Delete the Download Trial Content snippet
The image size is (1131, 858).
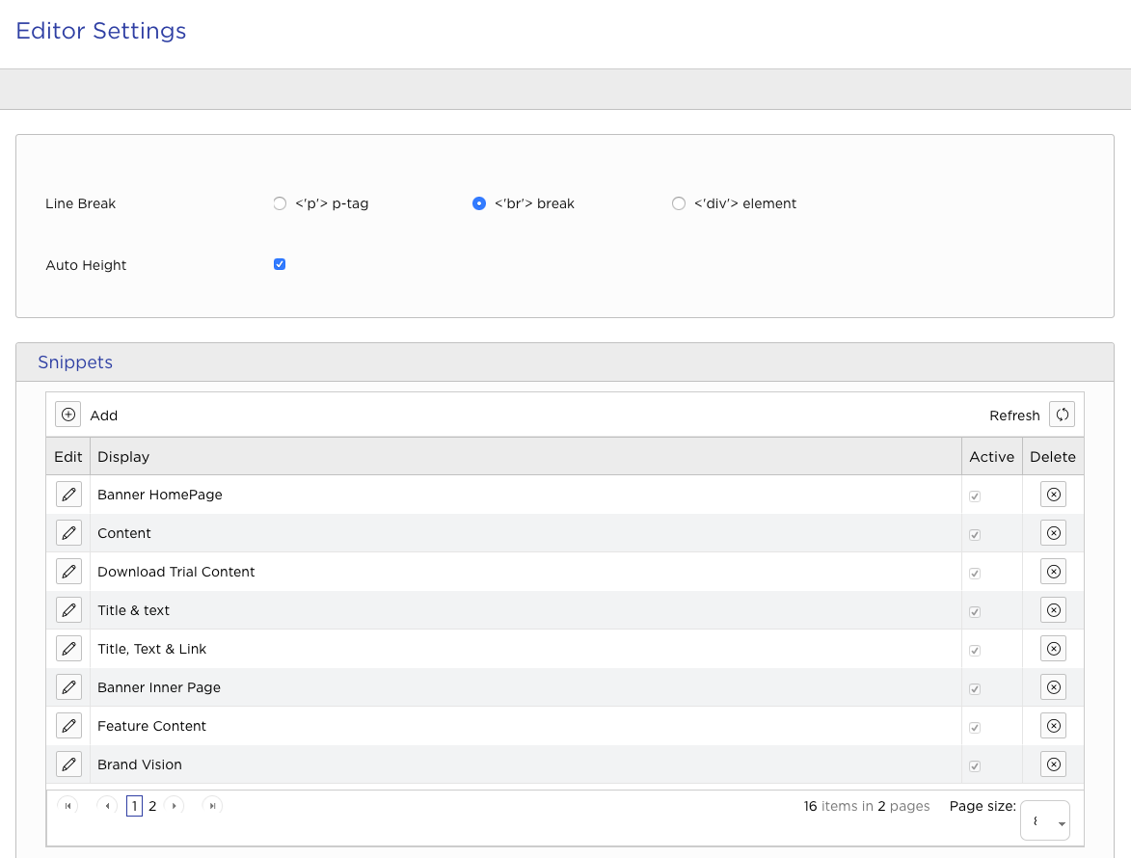coord(1053,572)
